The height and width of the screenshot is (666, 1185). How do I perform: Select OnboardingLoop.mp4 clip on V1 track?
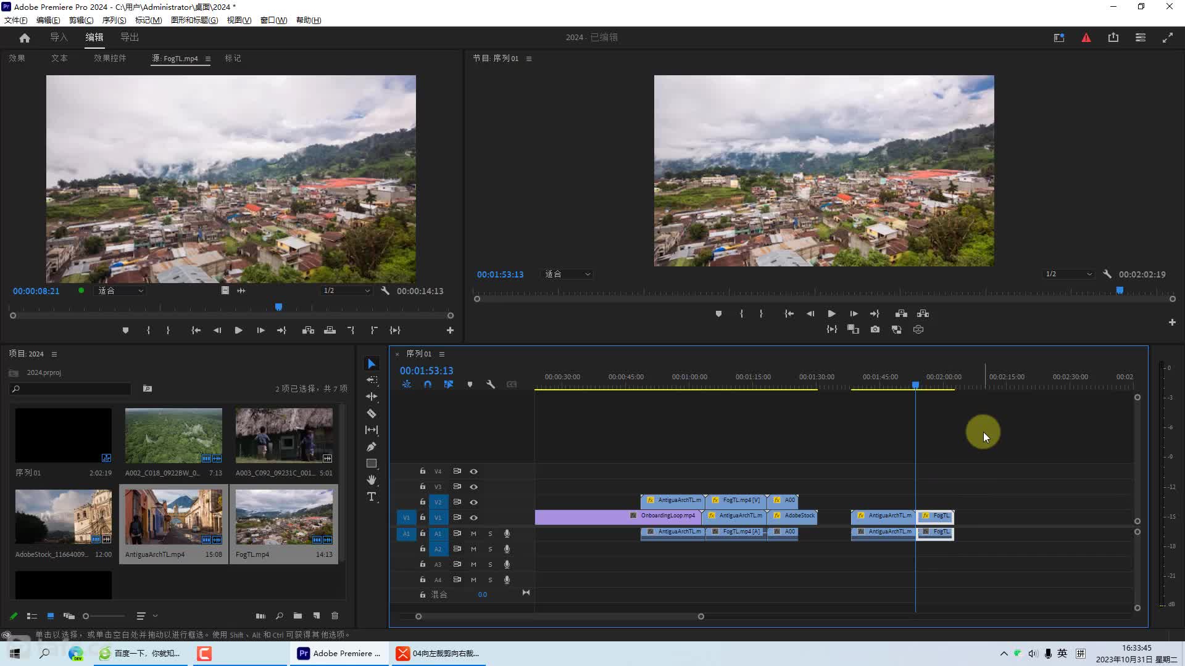point(618,516)
